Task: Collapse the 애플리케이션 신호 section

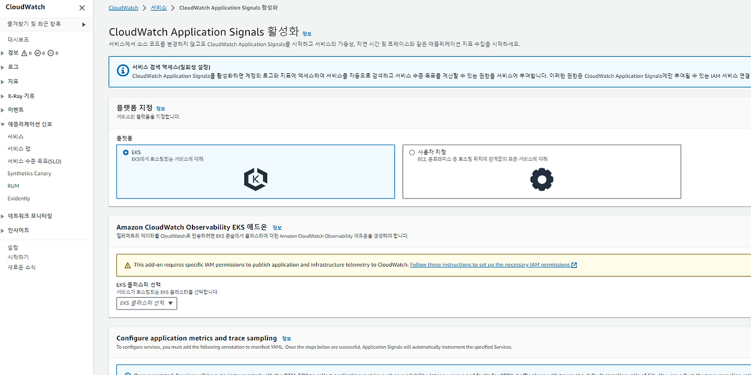Action: (x=2, y=124)
